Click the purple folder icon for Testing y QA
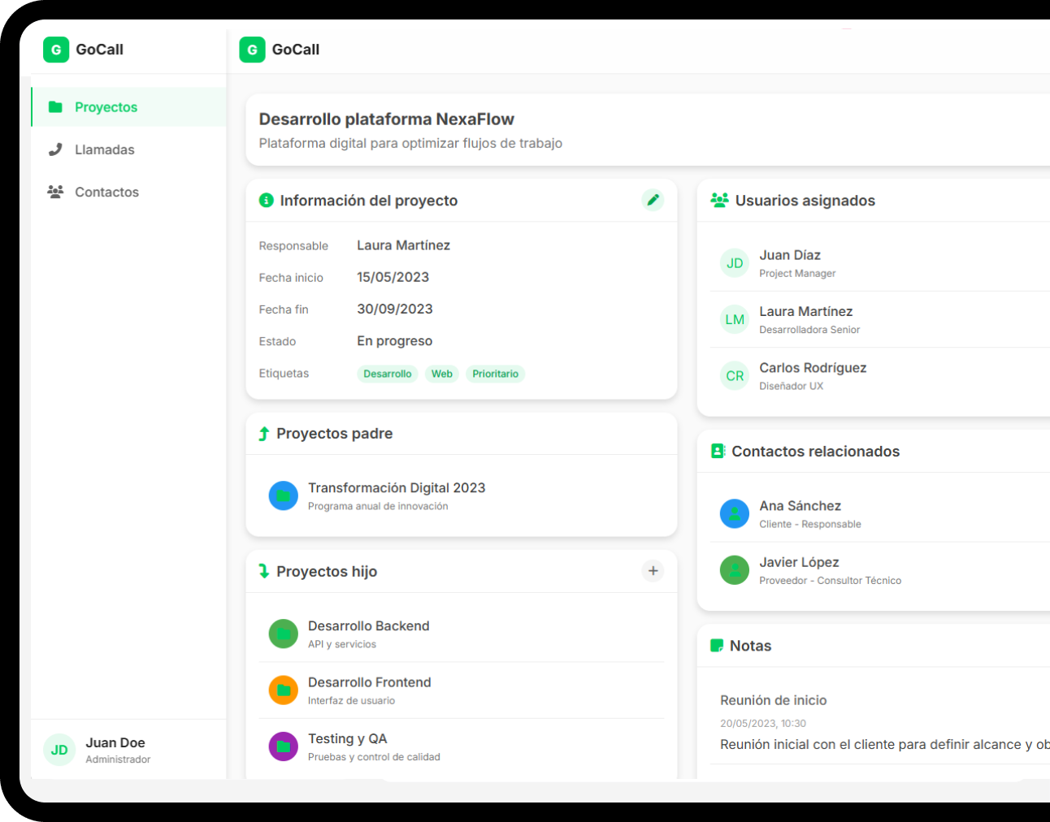This screenshot has width=1050, height=822. pyautogui.click(x=284, y=746)
